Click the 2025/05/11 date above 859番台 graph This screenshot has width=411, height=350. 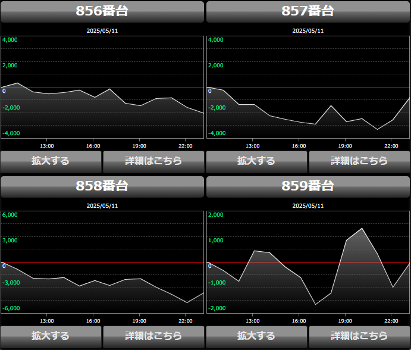pos(308,206)
